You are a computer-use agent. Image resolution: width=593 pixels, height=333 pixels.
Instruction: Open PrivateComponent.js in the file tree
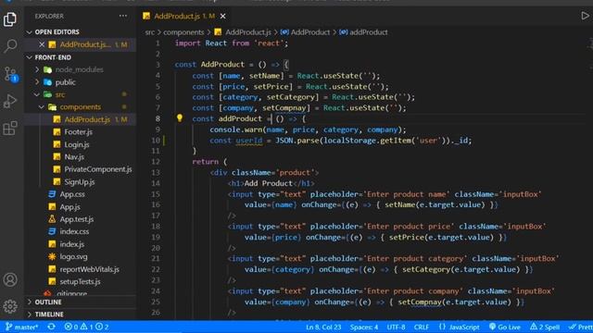coord(97,169)
